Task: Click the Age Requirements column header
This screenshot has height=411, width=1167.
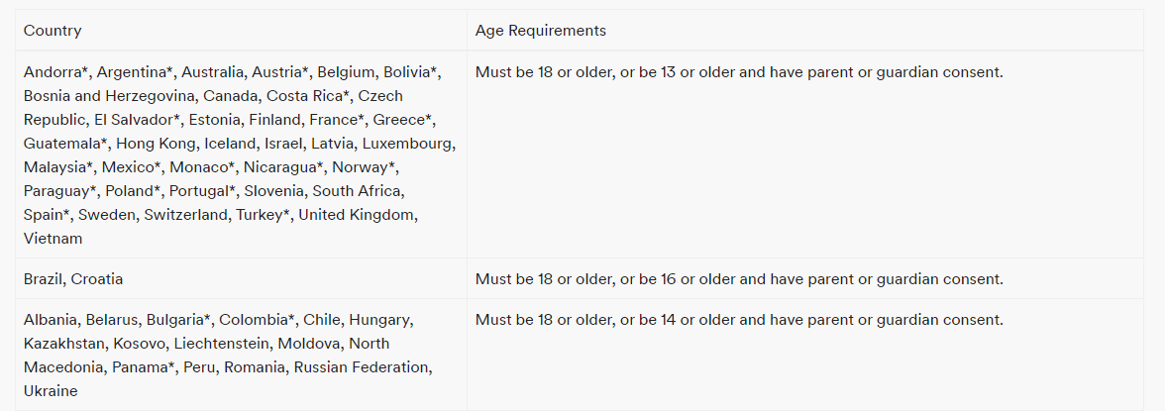Action: [540, 31]
